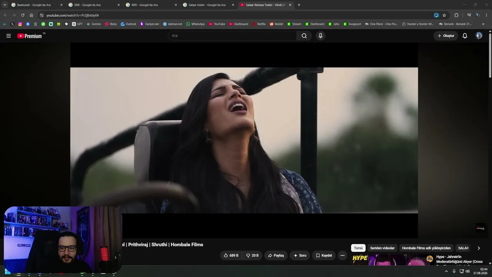Screen dimensions: 492x277
Task: Like the video (689 B)
Action: pos(231,255)
